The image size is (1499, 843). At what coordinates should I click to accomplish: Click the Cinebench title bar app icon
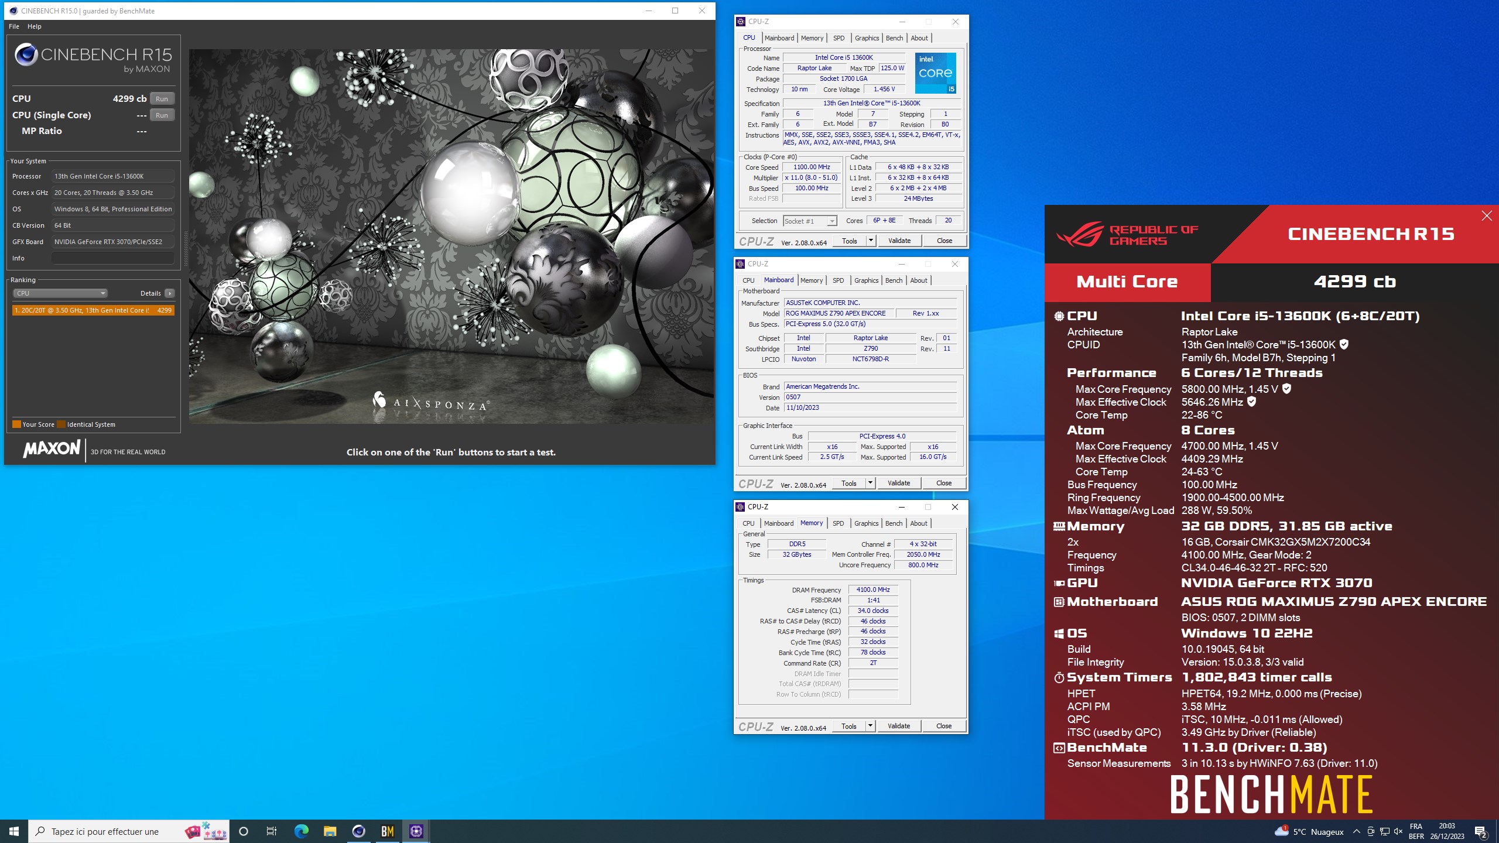click(x=13, y=11)
